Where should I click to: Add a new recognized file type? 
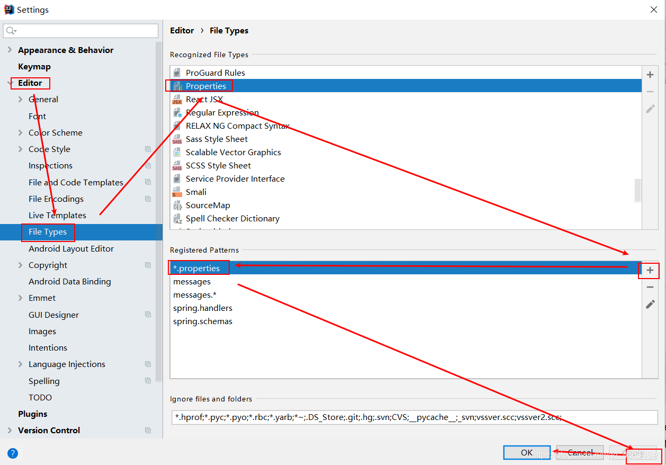[x=650, y=75]
